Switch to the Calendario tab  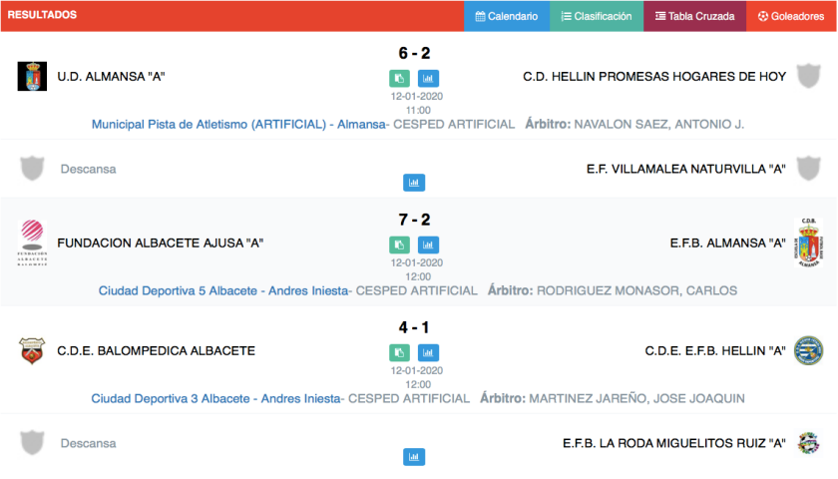507,16
